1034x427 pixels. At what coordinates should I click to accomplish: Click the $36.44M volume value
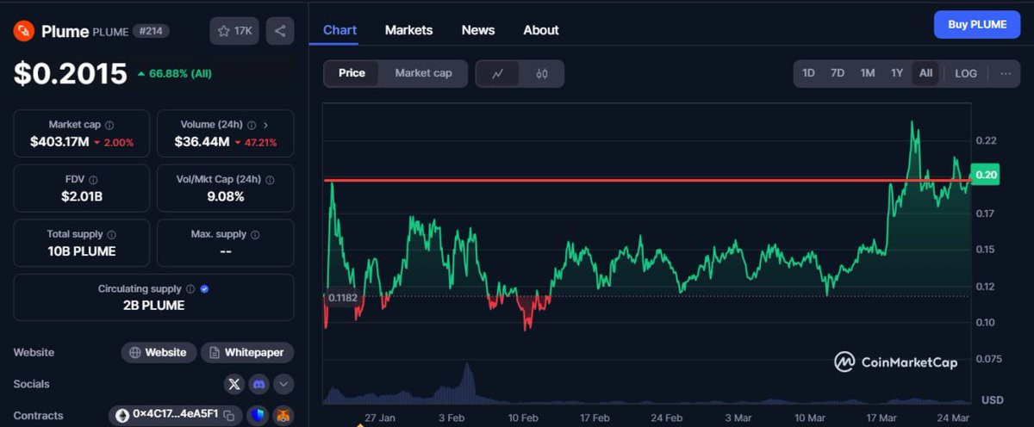click(x=202, y=142)
